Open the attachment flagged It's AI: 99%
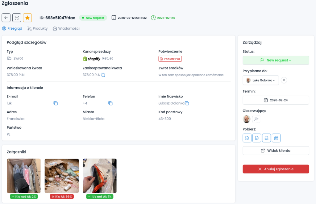316x204 pixels. 62,176
